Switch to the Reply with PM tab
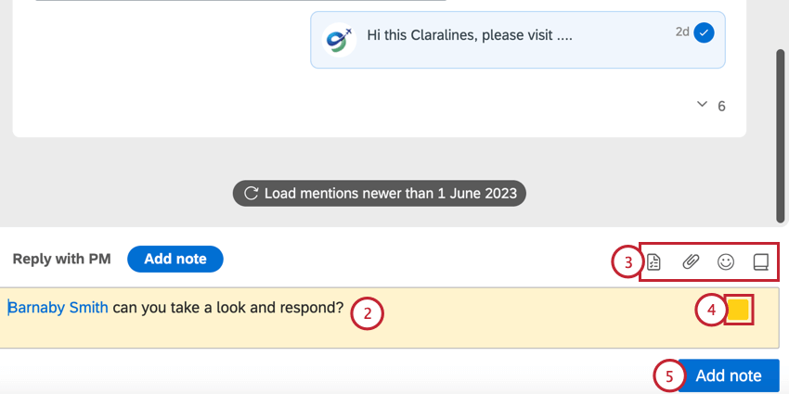789x394 pixels. pyautogui.click(x=61, y=259)
